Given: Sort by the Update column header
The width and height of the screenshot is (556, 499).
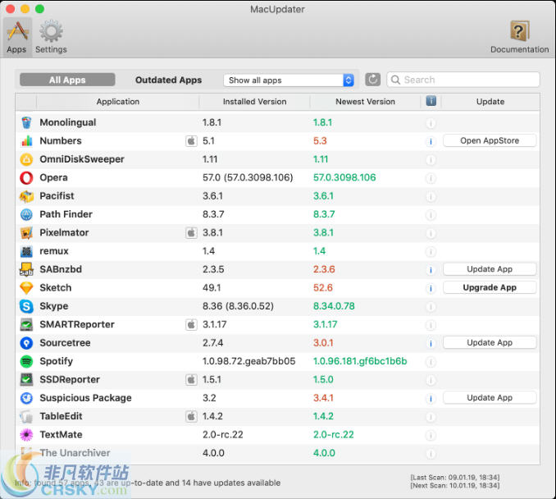Looking at the screenshot, I should 490,102.
